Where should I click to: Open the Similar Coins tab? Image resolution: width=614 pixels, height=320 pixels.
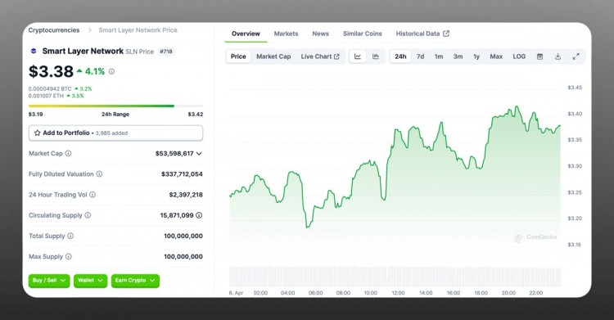[x=362, y=34]
